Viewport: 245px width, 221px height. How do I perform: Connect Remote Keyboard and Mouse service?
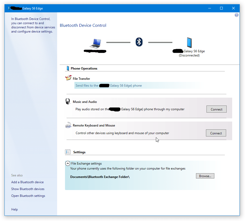point(216,133)
